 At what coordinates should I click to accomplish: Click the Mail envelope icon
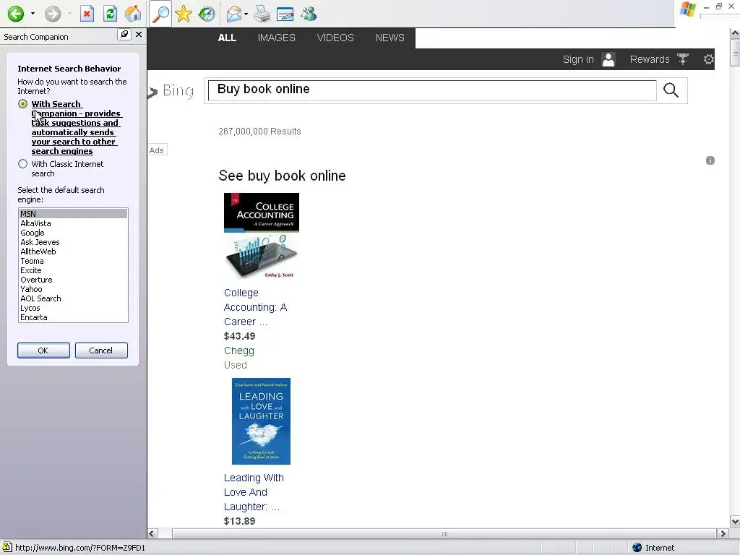[x=233, y=14]
